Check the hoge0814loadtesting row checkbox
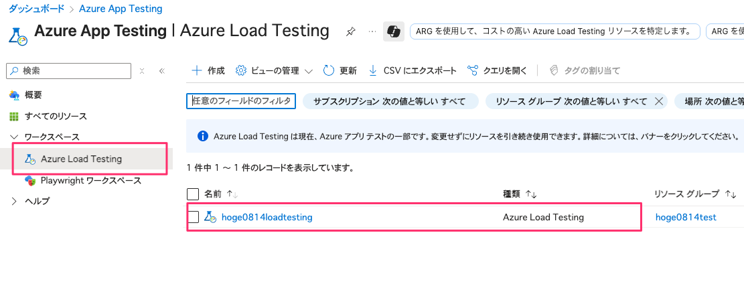744x290 pixels. coord(193,218)
